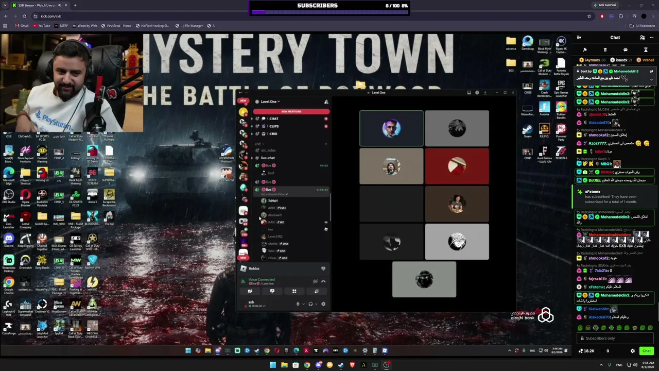Open Chrome extensions puzzle icon

[621, 16]
